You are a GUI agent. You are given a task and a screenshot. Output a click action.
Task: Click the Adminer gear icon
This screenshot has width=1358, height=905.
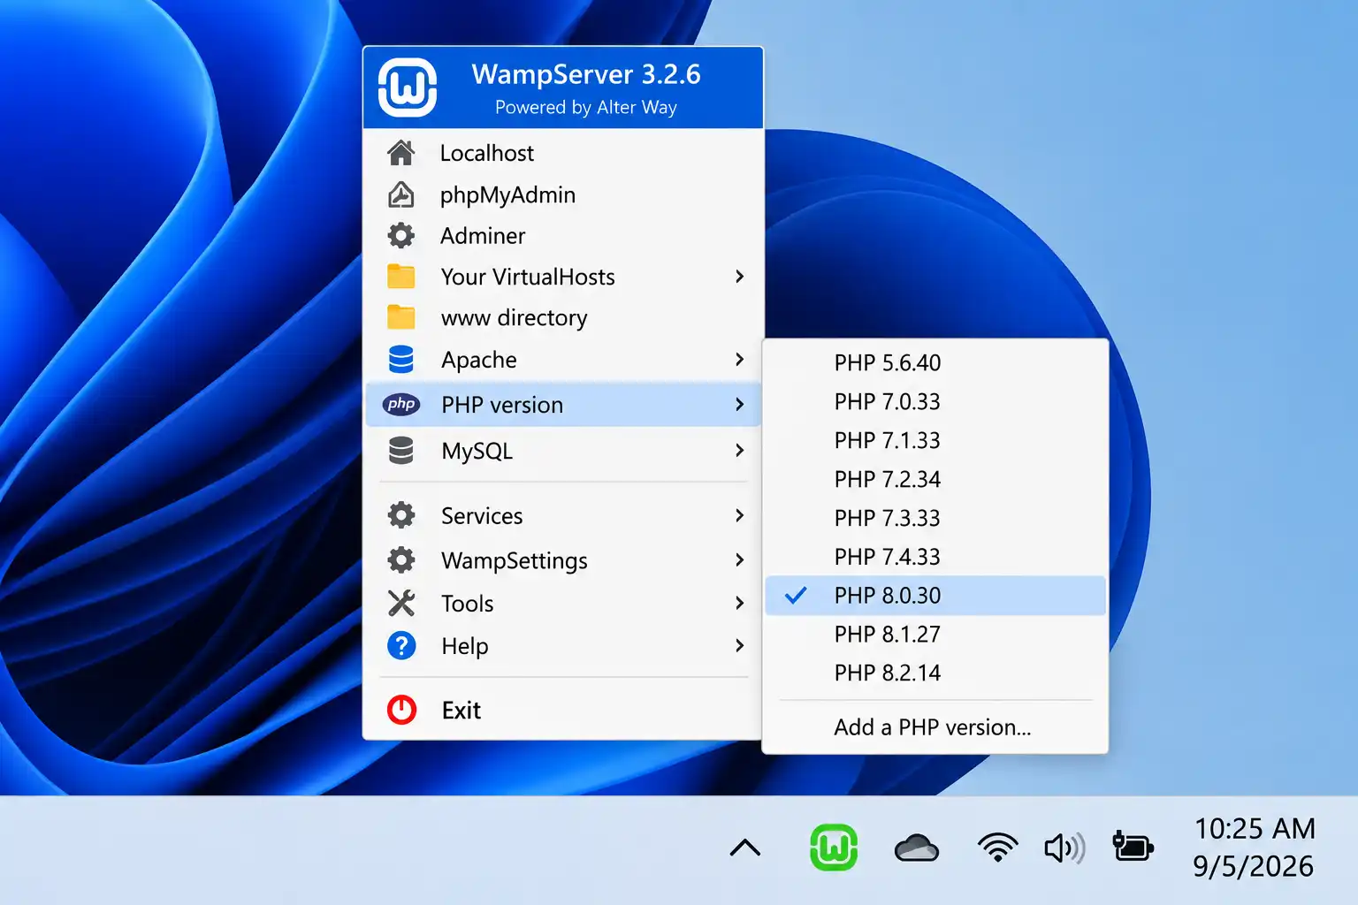pos(401,235)
